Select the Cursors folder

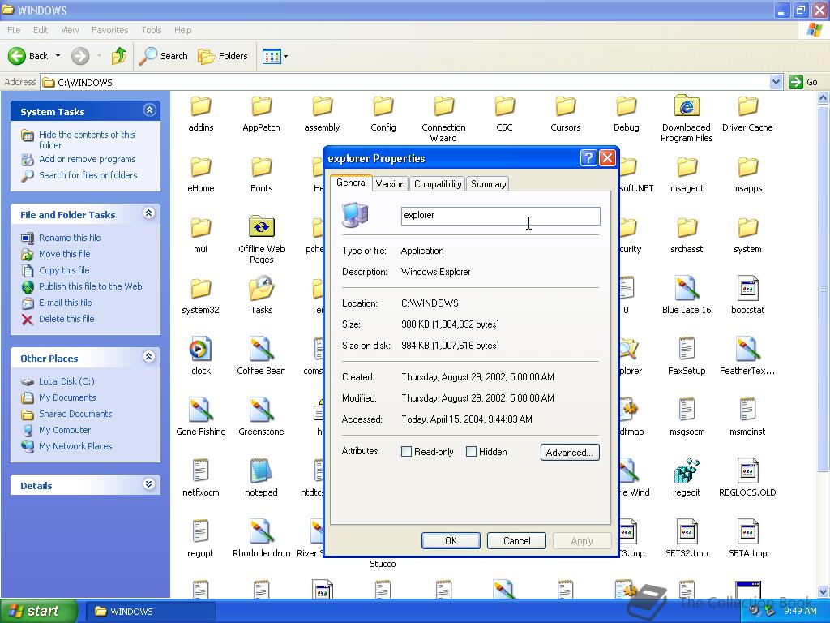tap(565, 114)
